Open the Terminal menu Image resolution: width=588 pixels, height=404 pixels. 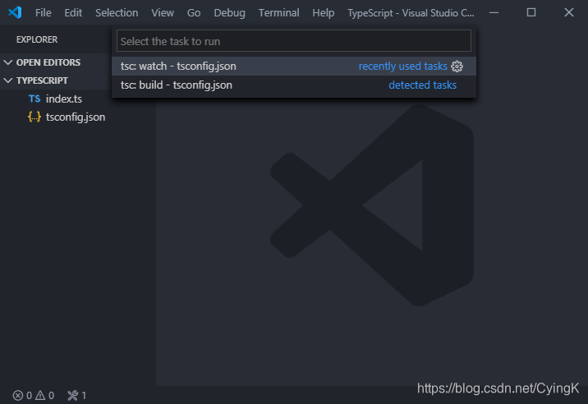click(x=278, y=13)
